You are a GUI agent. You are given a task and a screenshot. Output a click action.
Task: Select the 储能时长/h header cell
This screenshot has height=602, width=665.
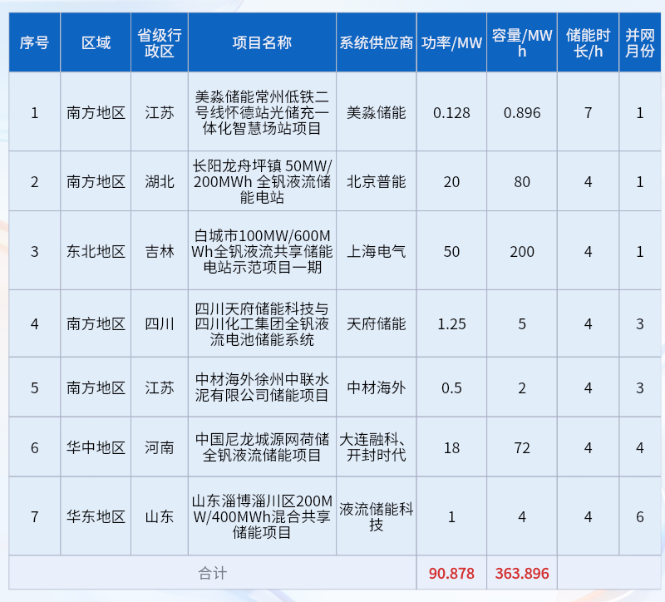[x=589, y=42]
